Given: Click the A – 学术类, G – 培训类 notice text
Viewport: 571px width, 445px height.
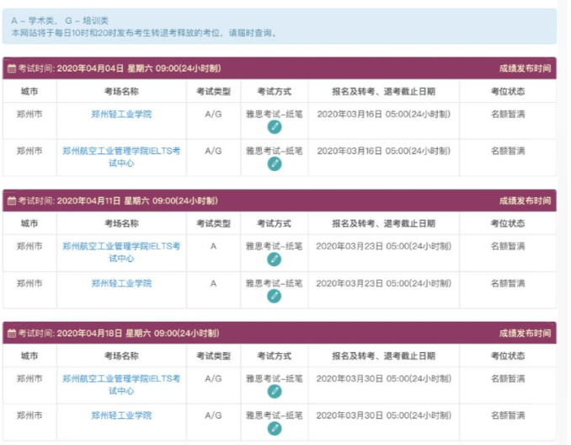Looking at the screenshot, I should [x=60, y=20].
